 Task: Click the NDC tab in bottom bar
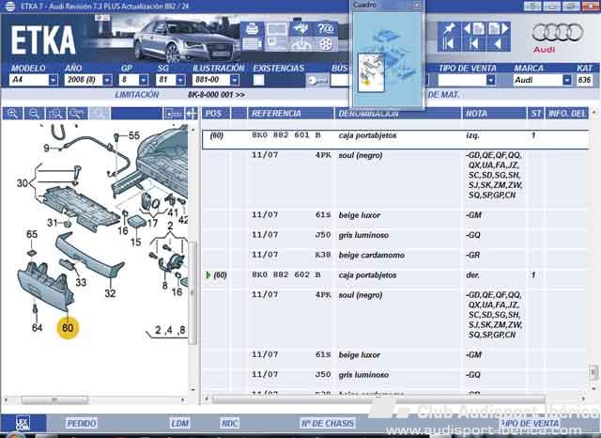pos(229,423)
